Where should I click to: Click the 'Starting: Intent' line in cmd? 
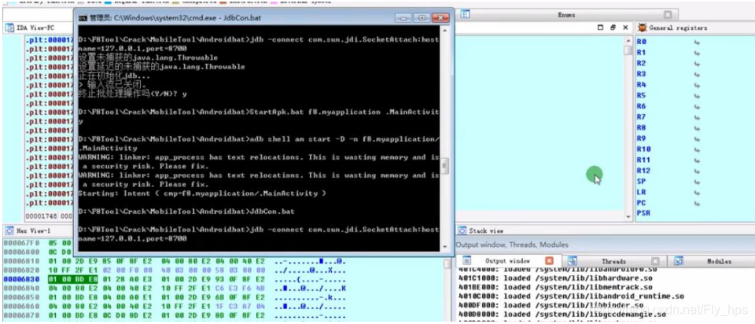202,193
